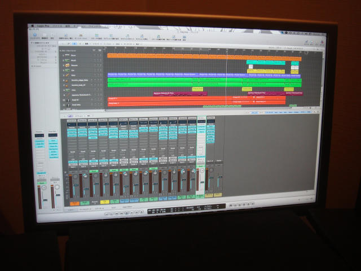Click the volume fader on the selected white channel
The image size is (361, 271).
(202, 182)
